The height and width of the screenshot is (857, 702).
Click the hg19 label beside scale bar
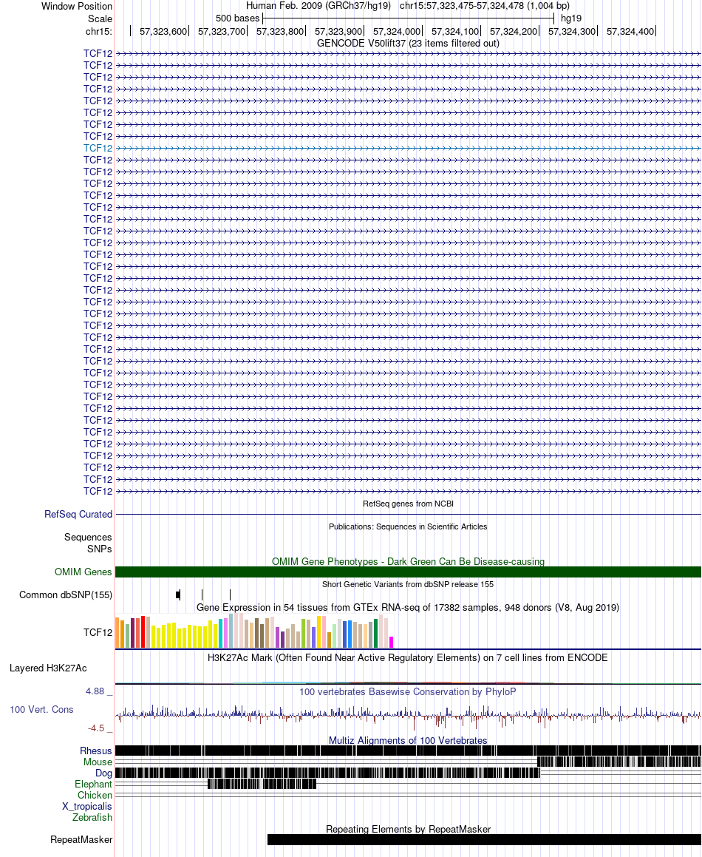[x=571, y=18]
